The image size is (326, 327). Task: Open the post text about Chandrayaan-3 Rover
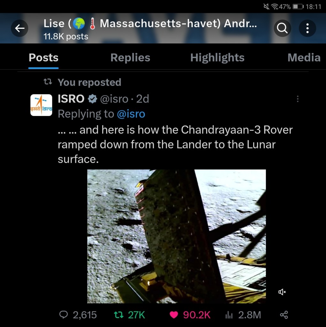(175, 144)
